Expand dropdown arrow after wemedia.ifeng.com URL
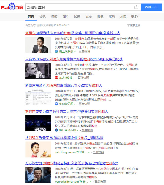The height and width of the screenshot is (185, 164). click(x=90, y=182)
